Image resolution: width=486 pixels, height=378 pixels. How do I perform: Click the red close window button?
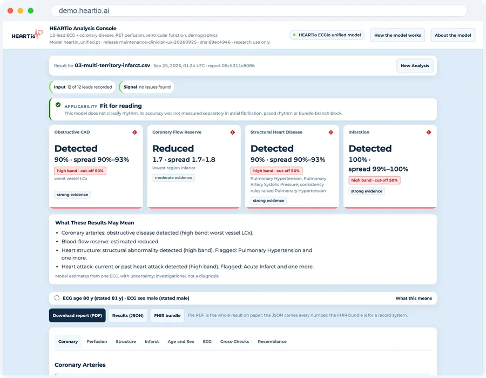tap(10, 11)
